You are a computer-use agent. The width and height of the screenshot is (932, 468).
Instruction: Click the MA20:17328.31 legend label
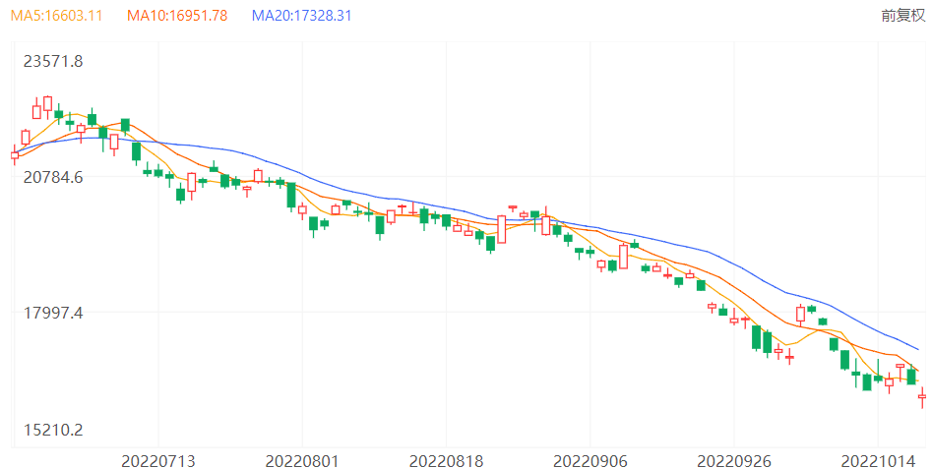301,16
